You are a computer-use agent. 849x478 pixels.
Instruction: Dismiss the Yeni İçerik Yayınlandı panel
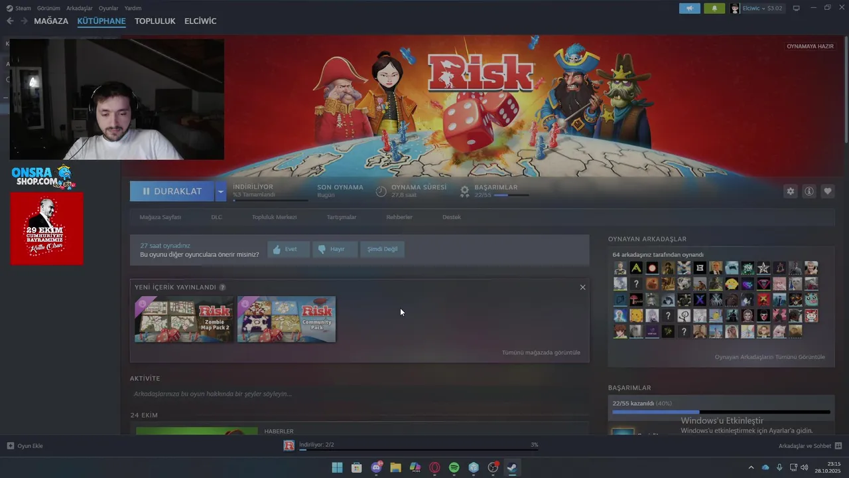582,287
